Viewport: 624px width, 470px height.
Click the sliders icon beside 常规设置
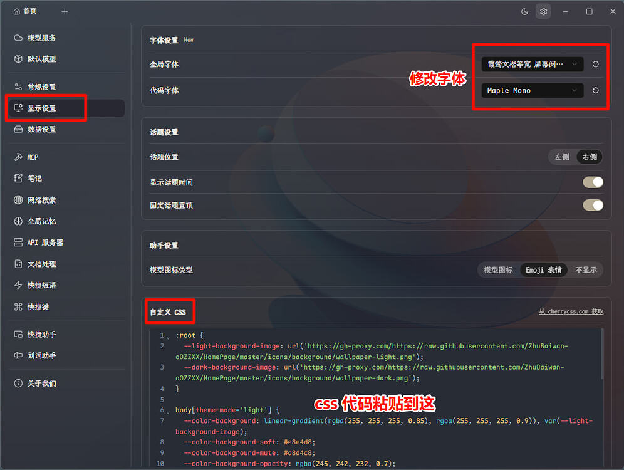coord(18,86)
